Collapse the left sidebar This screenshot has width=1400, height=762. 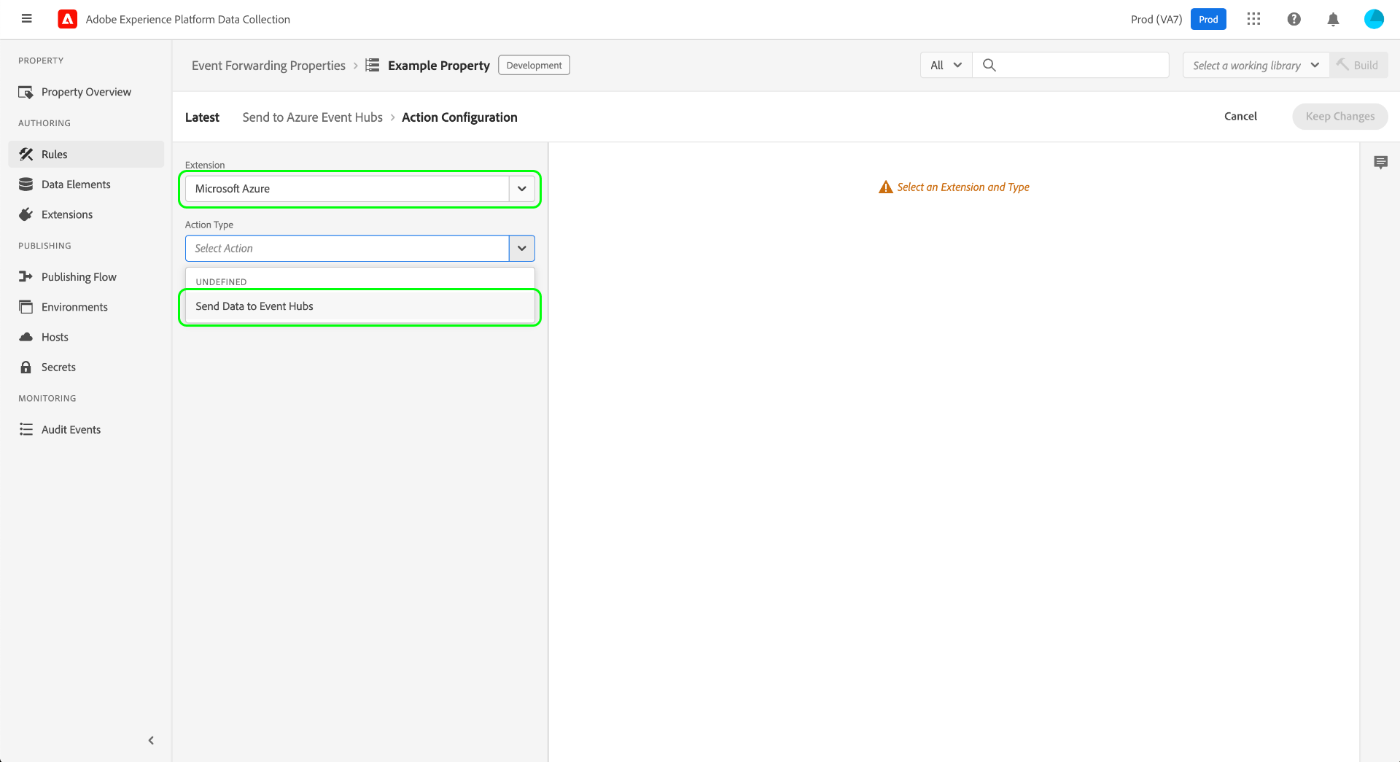pos(151,740)
